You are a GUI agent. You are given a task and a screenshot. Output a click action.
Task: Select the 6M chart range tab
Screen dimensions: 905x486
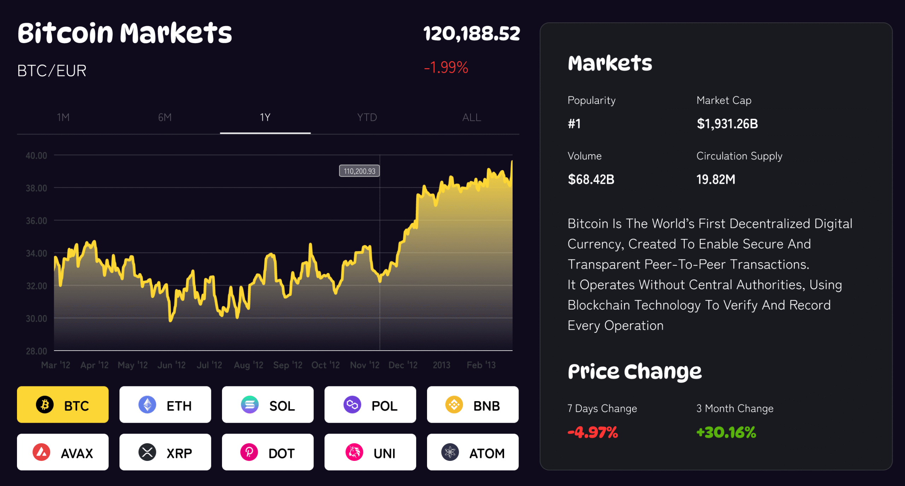click(165, 118)
